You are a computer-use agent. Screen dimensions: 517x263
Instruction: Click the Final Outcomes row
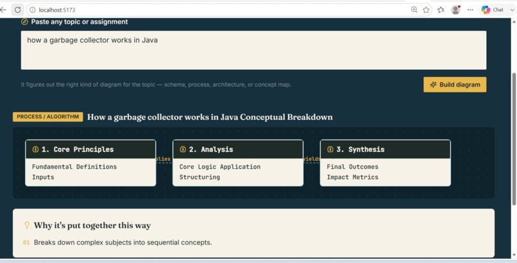click(352, 167)
